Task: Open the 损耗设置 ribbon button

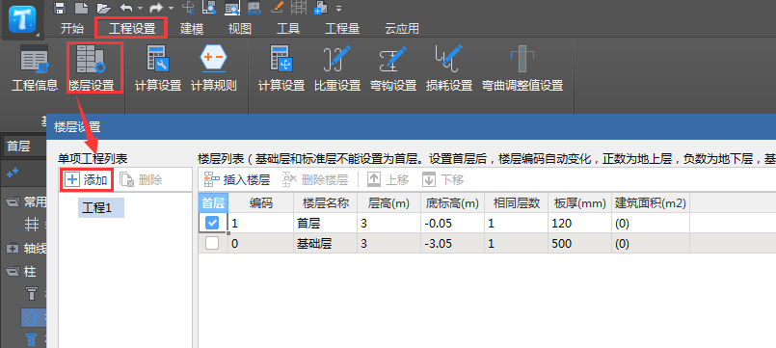Action: 449,68
